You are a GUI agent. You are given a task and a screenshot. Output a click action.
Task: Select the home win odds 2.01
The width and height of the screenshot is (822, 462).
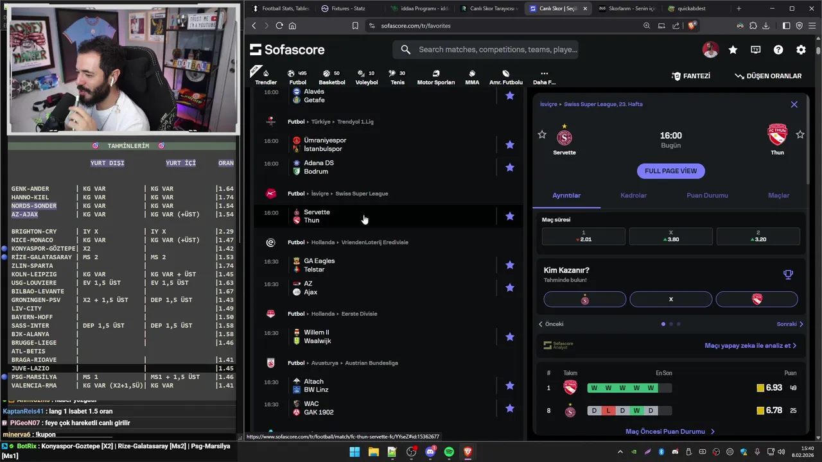(x=584, y=236)
